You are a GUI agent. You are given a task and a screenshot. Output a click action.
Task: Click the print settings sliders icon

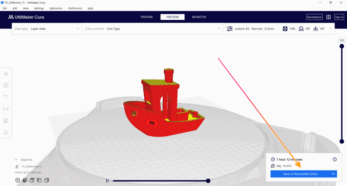tap(230, 29)
